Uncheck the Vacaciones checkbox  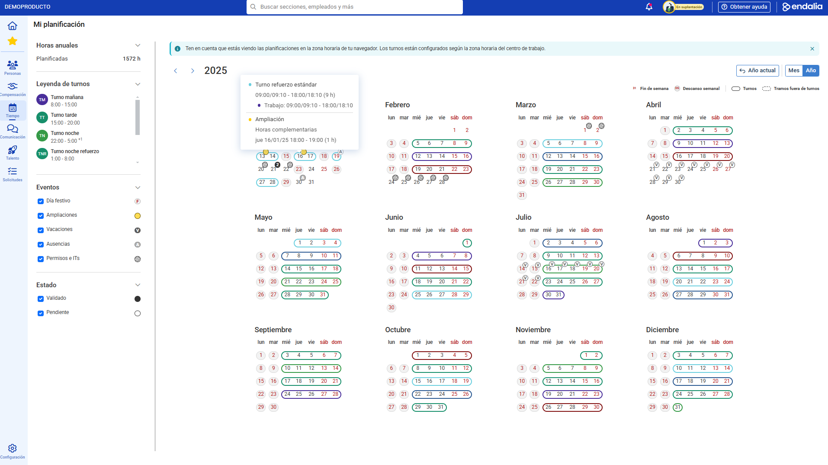click(41, 230)
